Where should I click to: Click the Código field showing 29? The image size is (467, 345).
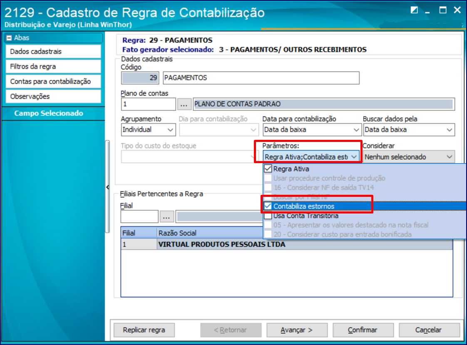[x=140, y=78]
